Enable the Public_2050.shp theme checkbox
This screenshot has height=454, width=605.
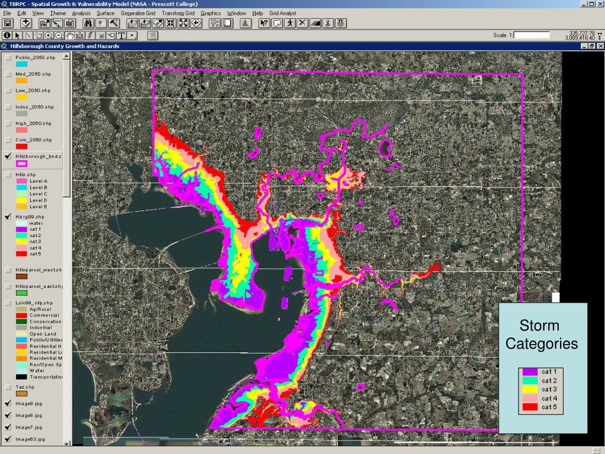click(8, 58)
